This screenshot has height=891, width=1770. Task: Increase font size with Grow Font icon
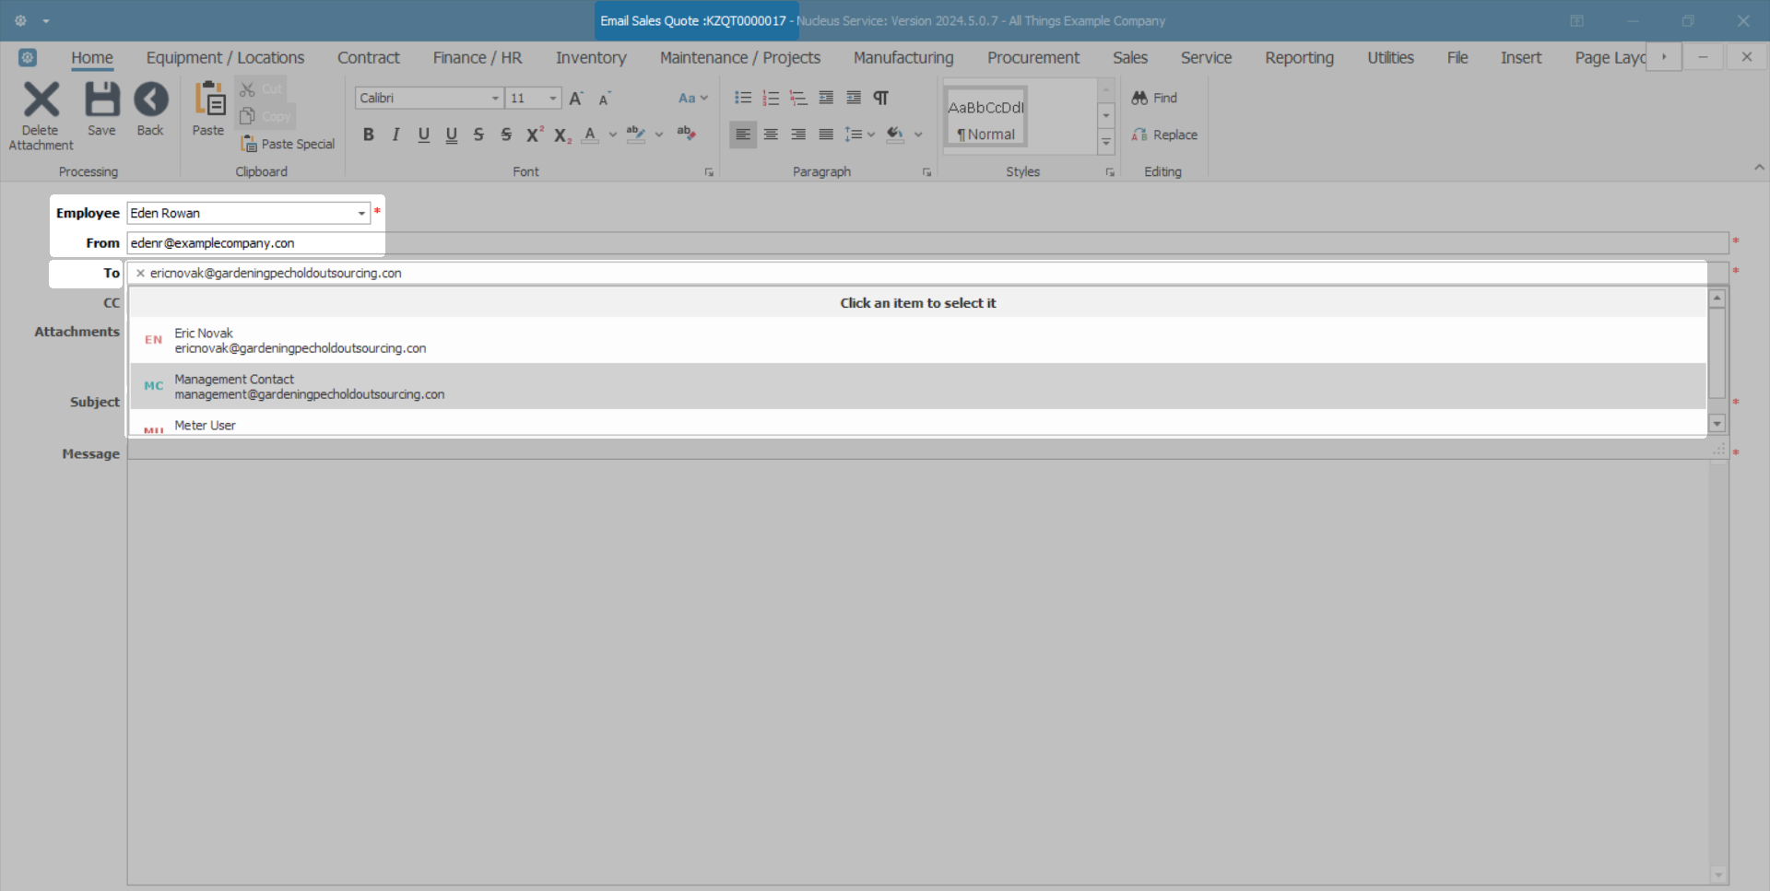(576, 98)
